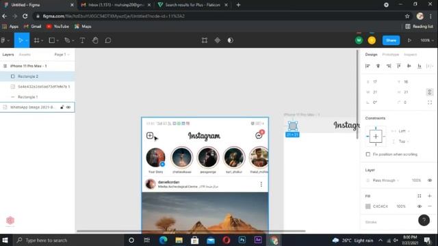Click the Align top icon
The height and width of the screenshot is (246, 438).
[399, 66]
